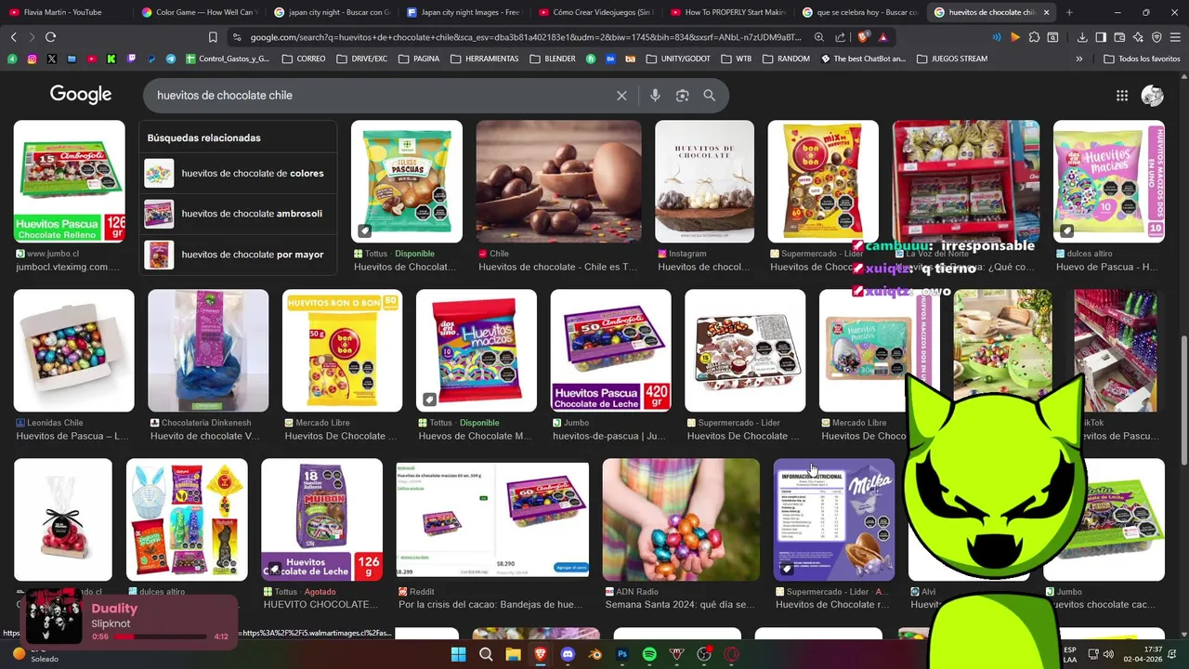Open the Kick bookmark icon

[x=111, y=59]
